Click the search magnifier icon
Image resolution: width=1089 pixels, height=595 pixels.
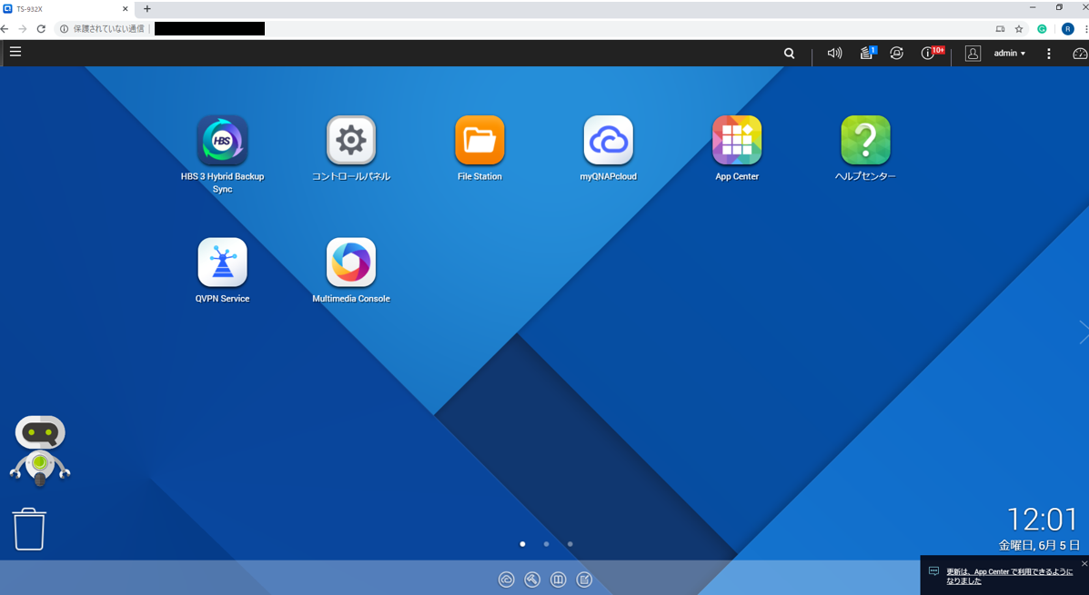pos(789,54)
